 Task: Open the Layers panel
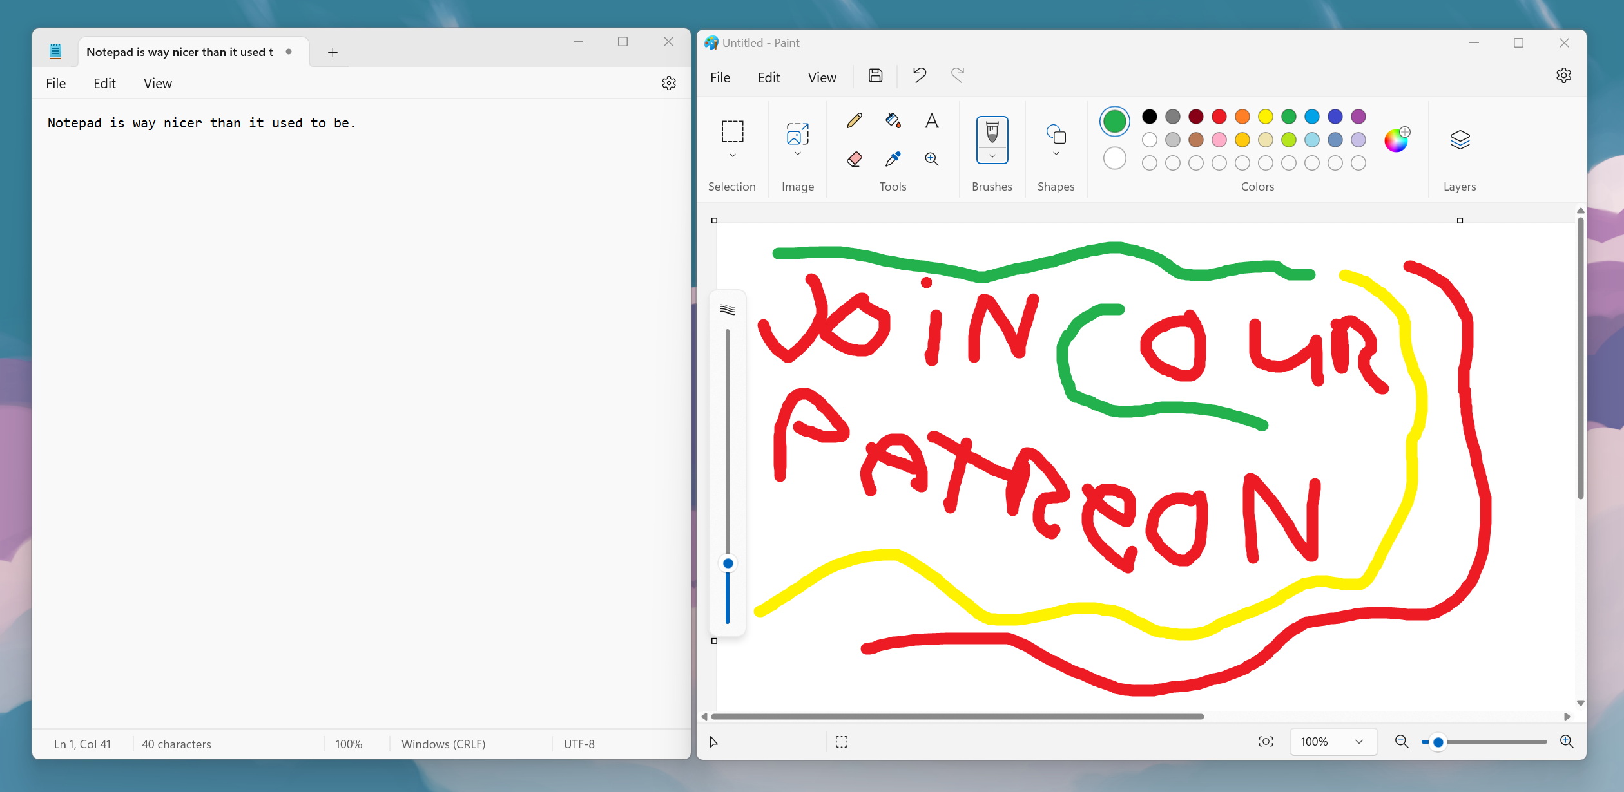pyautogui.click(x=1460, y=140)
